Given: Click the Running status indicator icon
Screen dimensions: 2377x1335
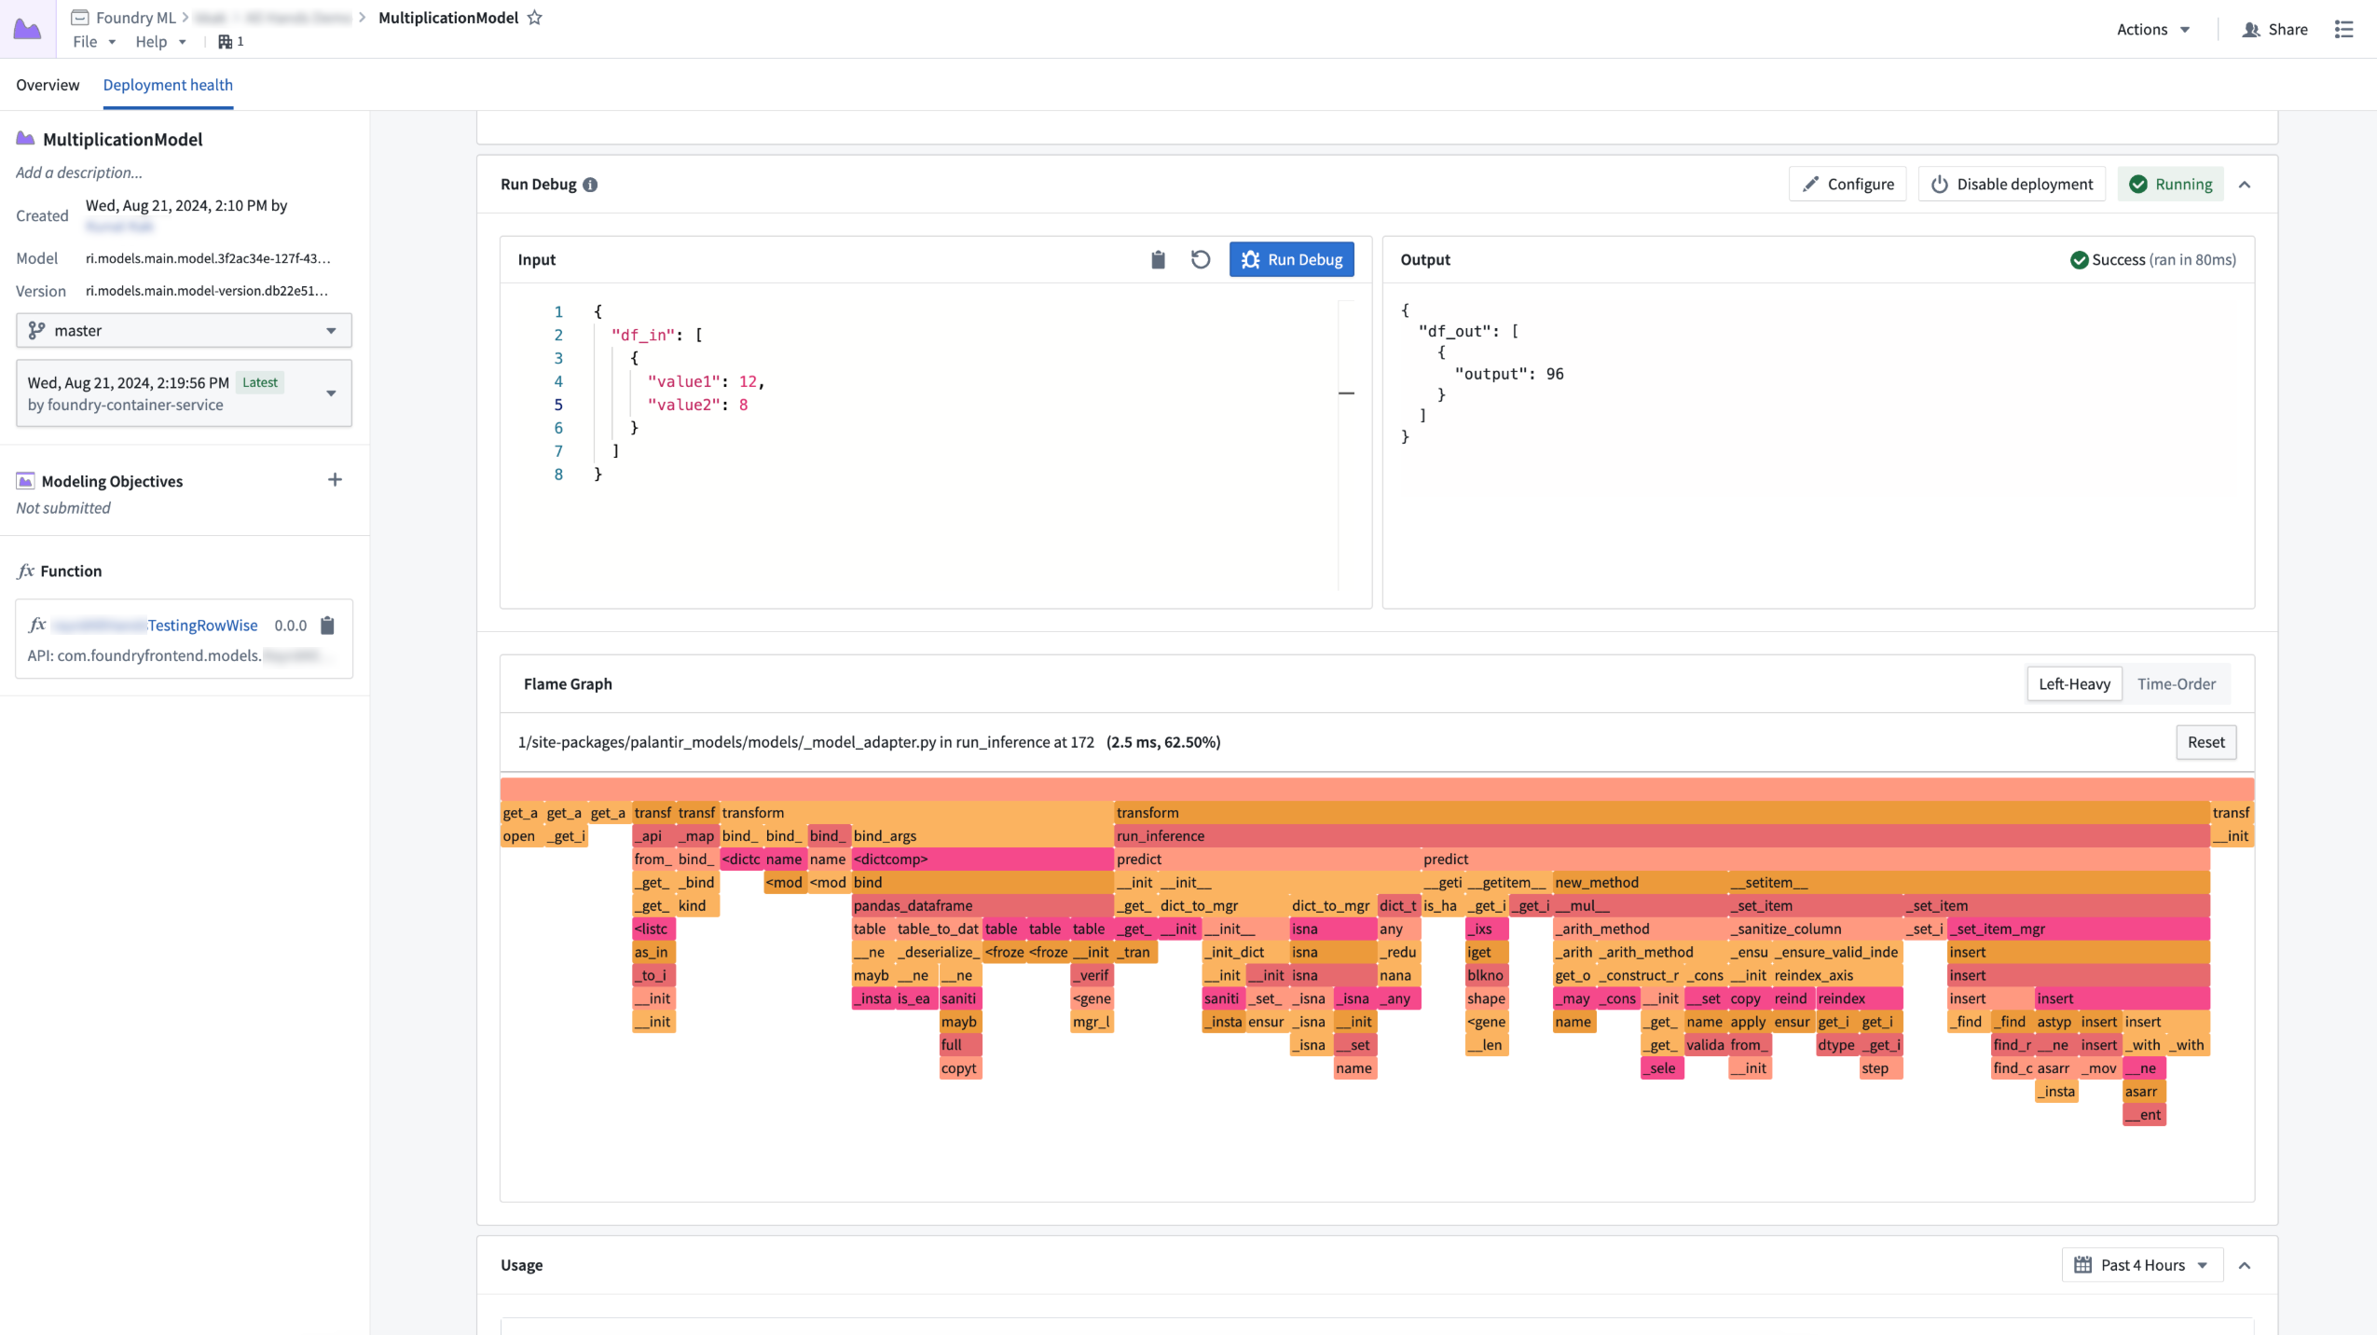Looking at the screenshot, I should [2138, 183].
